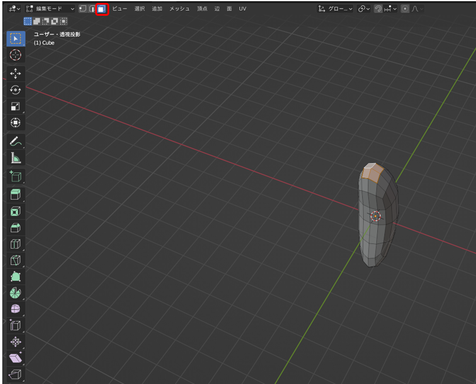This screenshot has height=384, width=476.
Task: Select the Box Select tool
Action: 16,39
